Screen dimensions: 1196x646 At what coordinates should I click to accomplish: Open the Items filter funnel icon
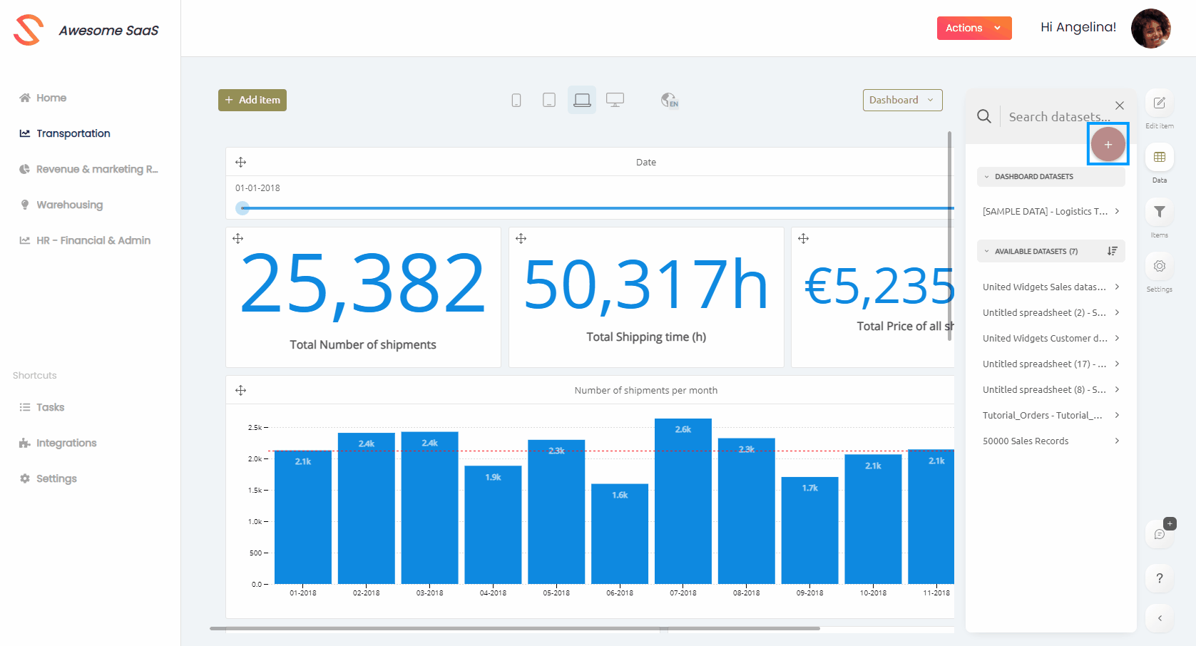coord(1159,212)
